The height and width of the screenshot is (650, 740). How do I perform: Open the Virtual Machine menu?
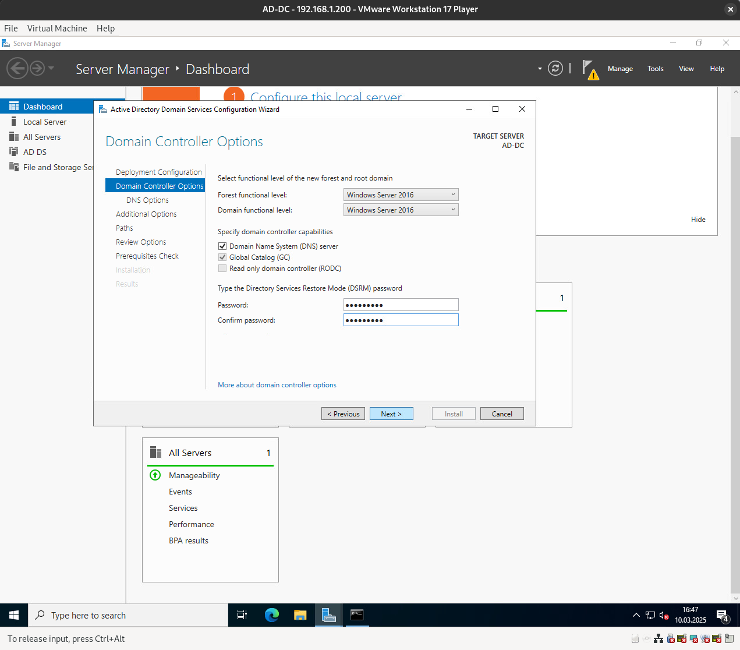pyautogui.click(x=57, y=28)
